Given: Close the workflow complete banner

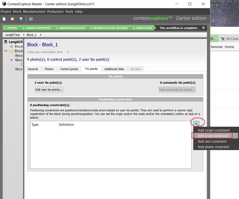Looking at the screenshot, I should coord(203,28).
